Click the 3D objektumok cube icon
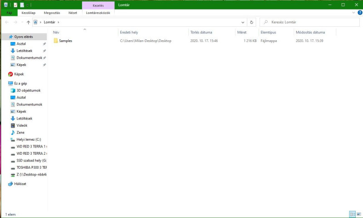This screenshot has width=363, height=218. pyautogui.click(x=13, y=90)
